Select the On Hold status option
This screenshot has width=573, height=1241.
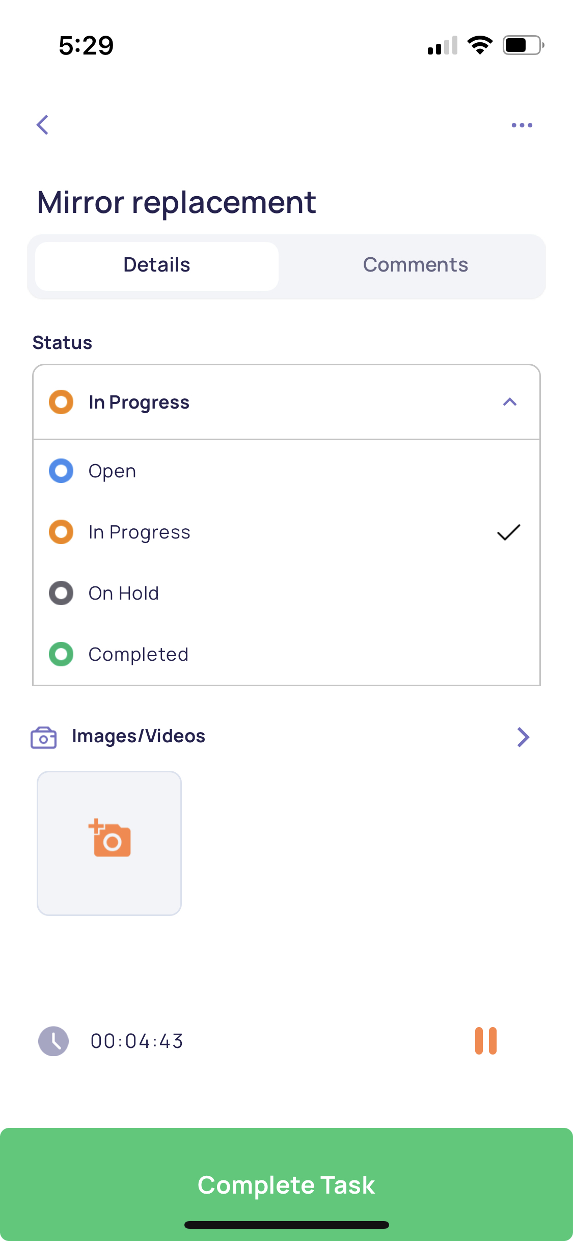click(286, 593)
